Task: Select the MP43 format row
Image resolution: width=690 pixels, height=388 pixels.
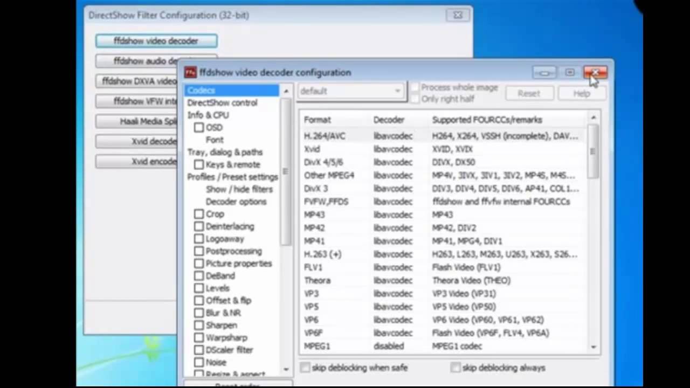Action: pyautogui.click(x=443, y=214)
